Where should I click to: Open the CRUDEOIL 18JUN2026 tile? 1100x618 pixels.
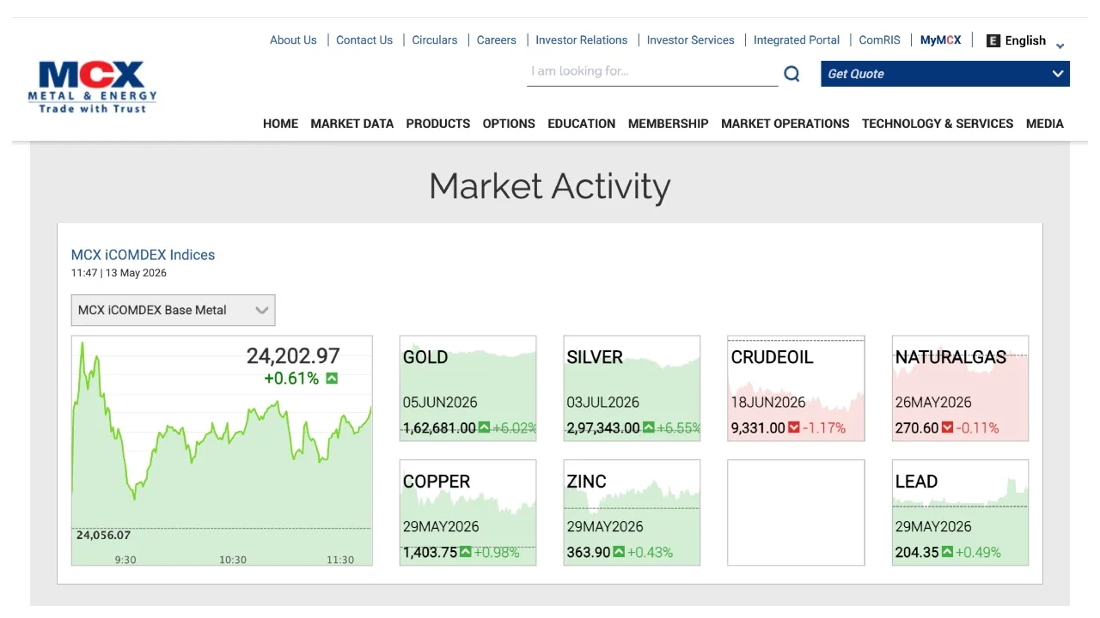tap(796, 388)
